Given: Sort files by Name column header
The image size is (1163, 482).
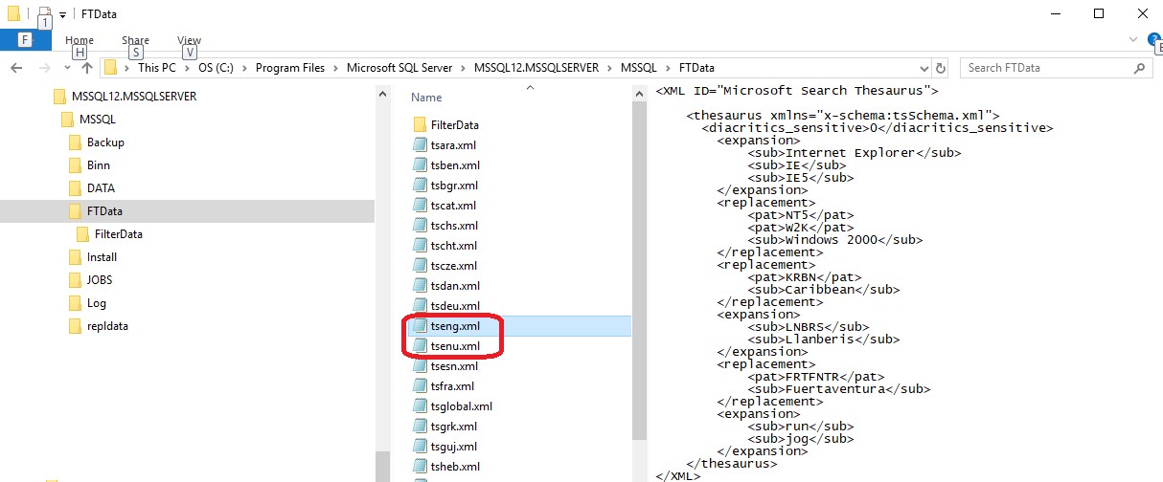Looking at the screenshot, I should 426,98.
